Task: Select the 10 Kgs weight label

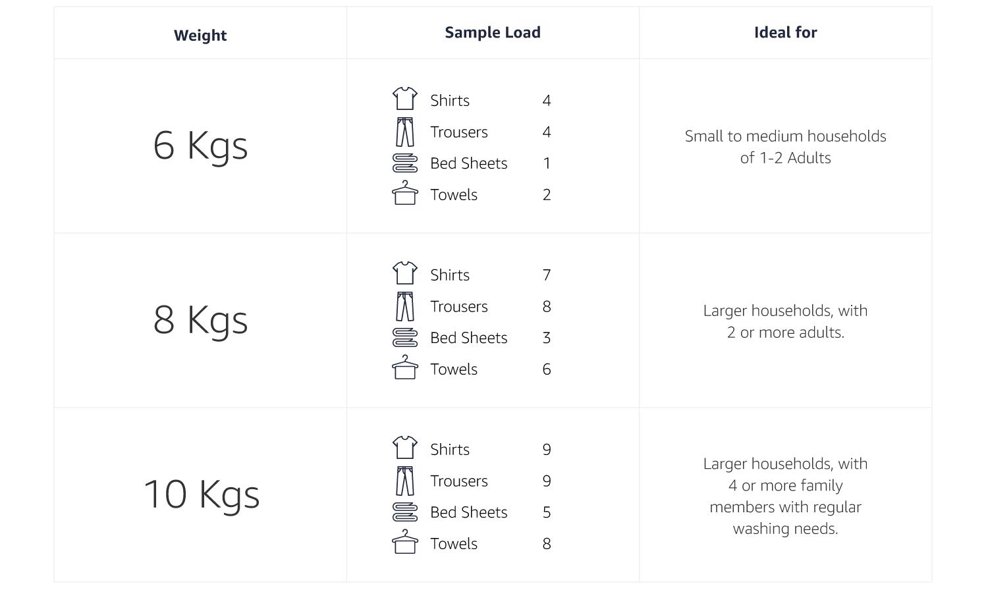Action: point(201,495)
